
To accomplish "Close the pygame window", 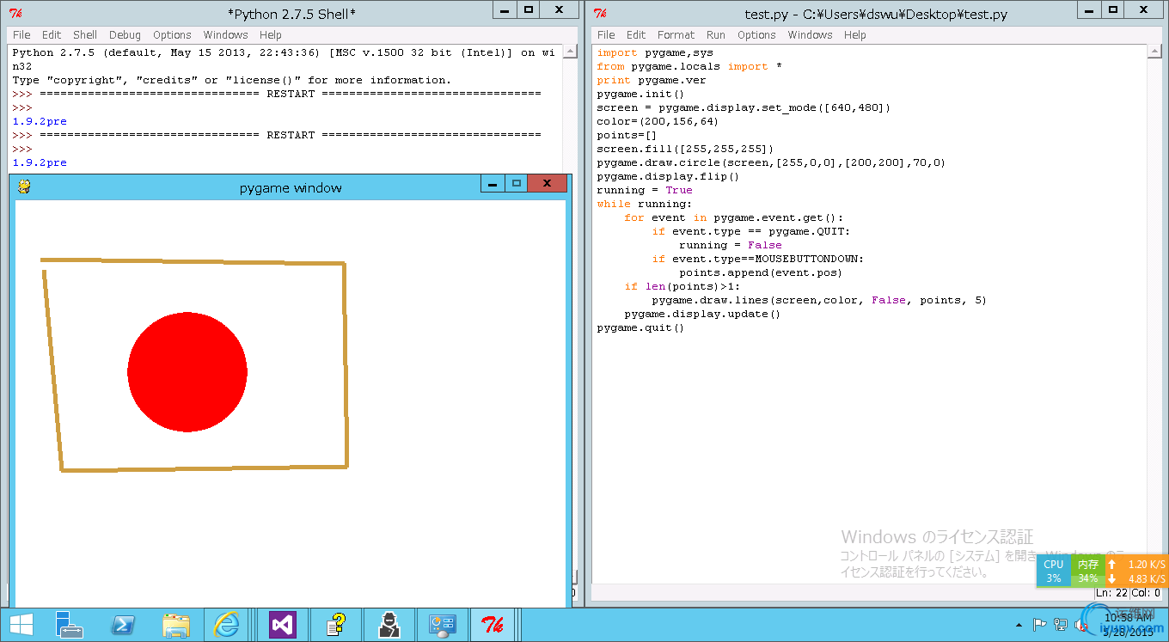I will click(547, 184).
